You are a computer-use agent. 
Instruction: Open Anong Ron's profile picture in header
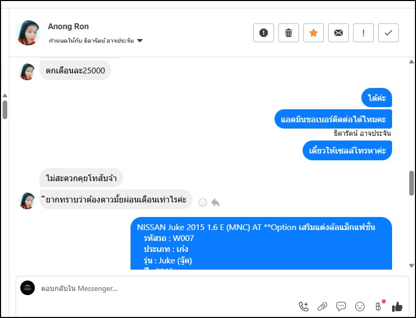(x=28, y=33)
